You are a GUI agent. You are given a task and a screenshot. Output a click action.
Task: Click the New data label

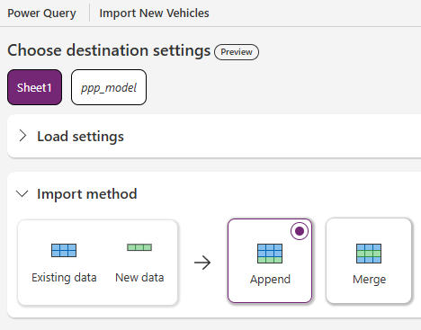(x=139, y=278)
